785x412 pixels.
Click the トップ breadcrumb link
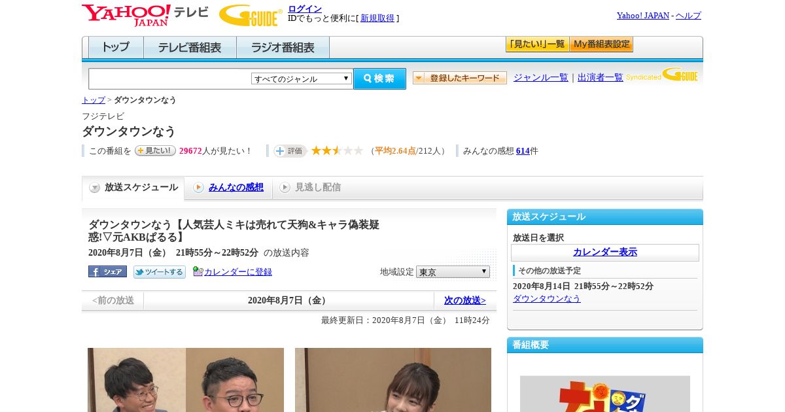coord(94,100)
